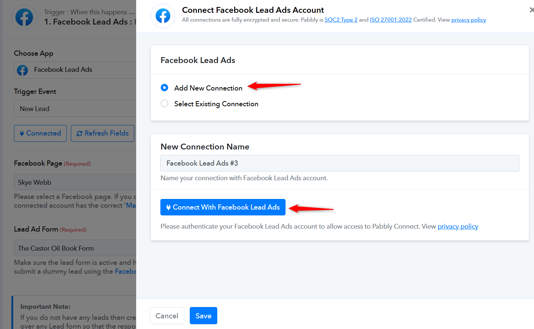Open the SOC2 Type 2 link
Viewport: 534px width, 329px height.
(341, 20)
